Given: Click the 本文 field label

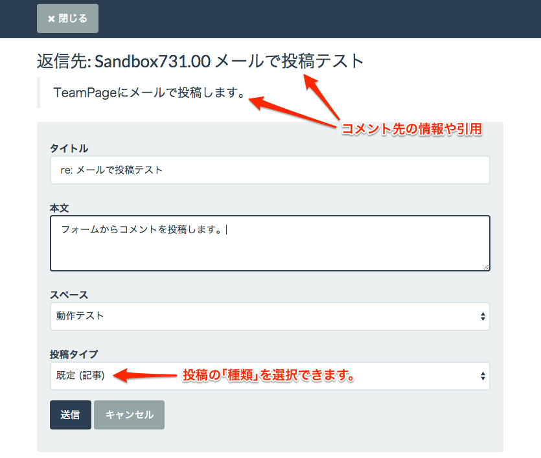Looking at the screenshot, I should [59, 209].
